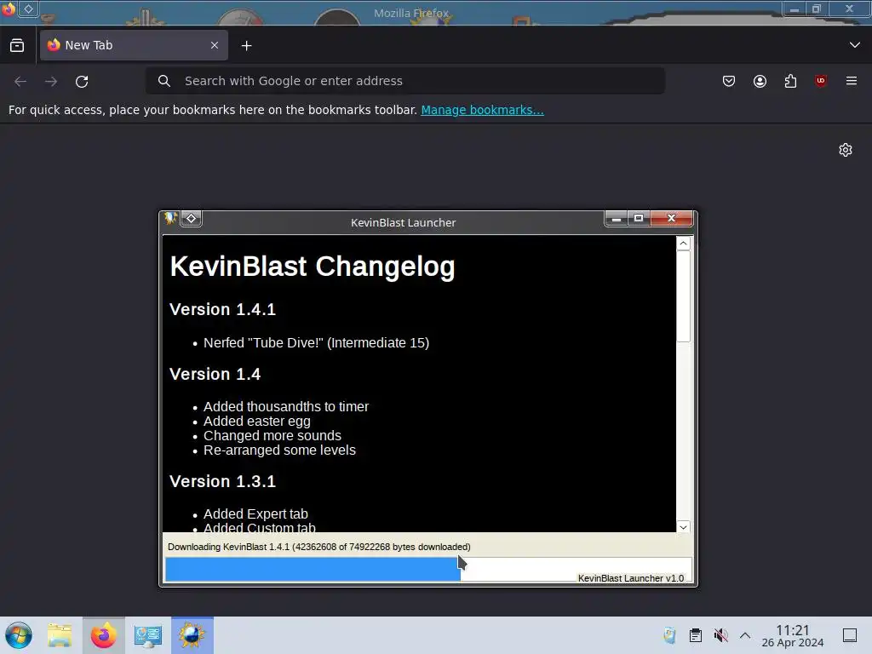
Task: Close the New Tab tab
Action: pos(215,45)
